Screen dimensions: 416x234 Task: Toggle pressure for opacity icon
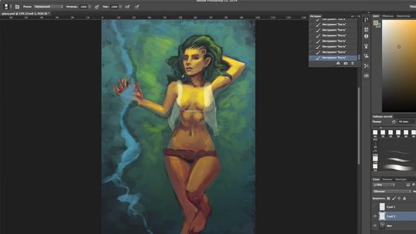click(97, 7)
